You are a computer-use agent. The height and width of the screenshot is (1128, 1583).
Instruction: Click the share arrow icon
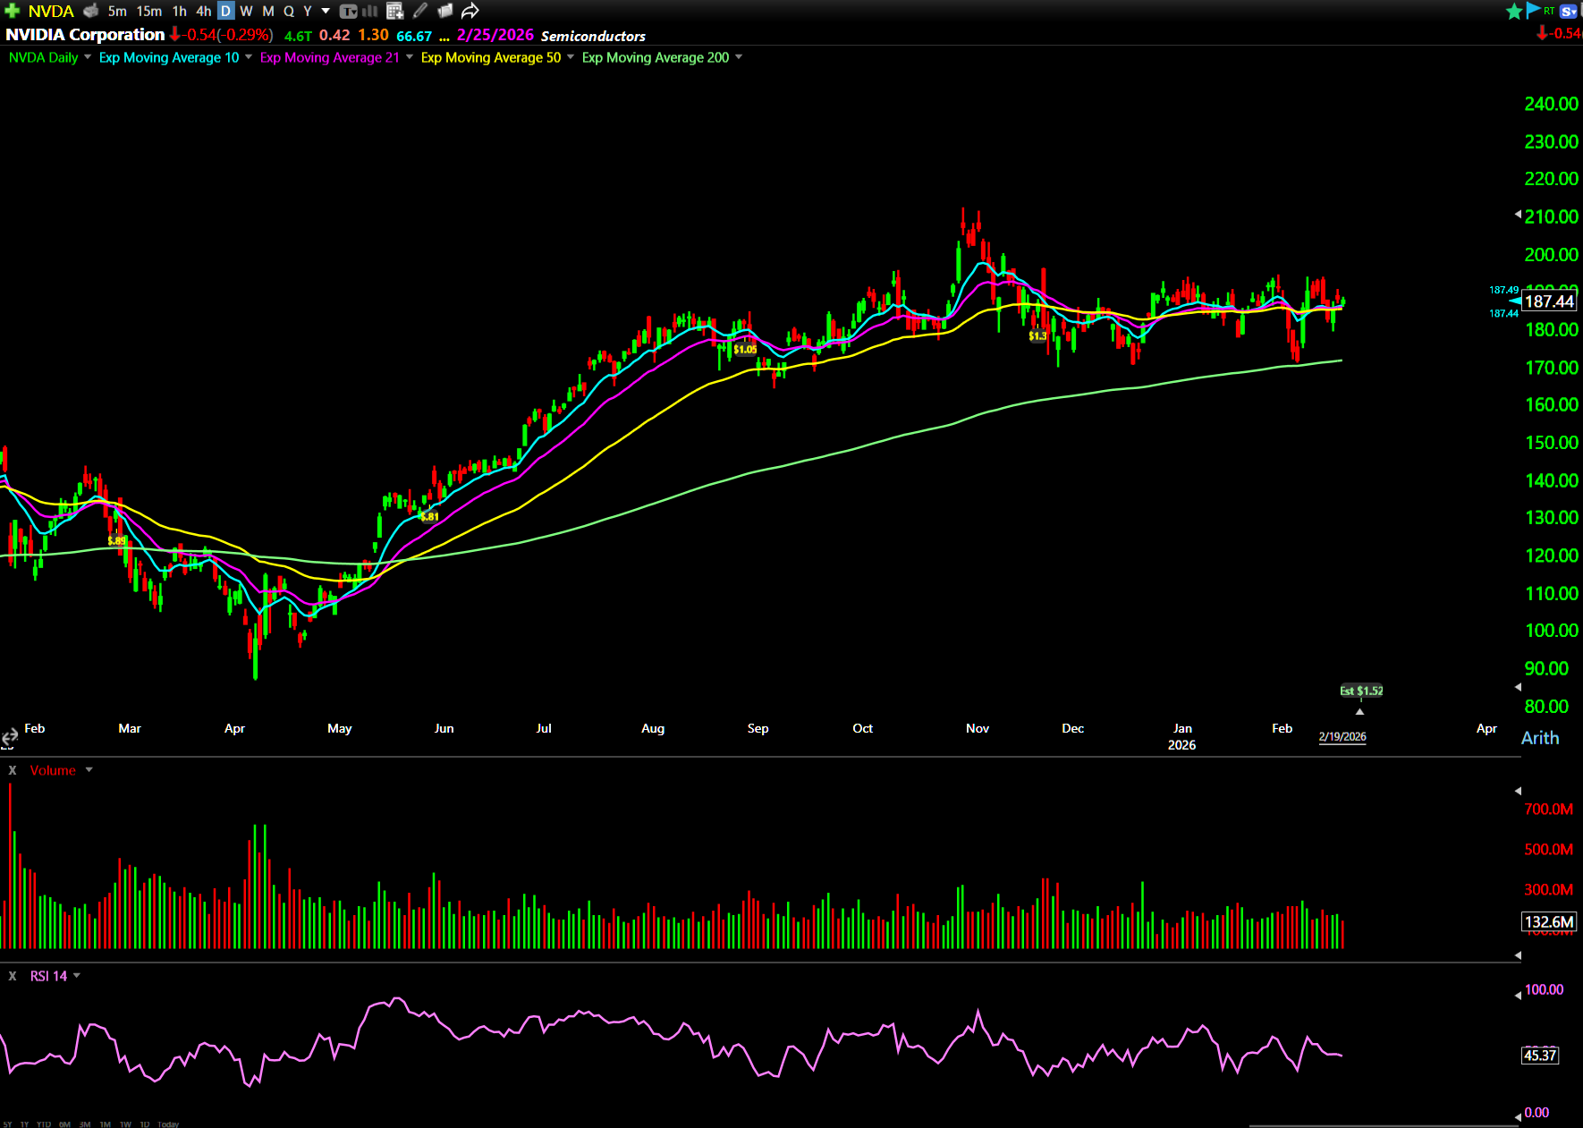point(470,11)
